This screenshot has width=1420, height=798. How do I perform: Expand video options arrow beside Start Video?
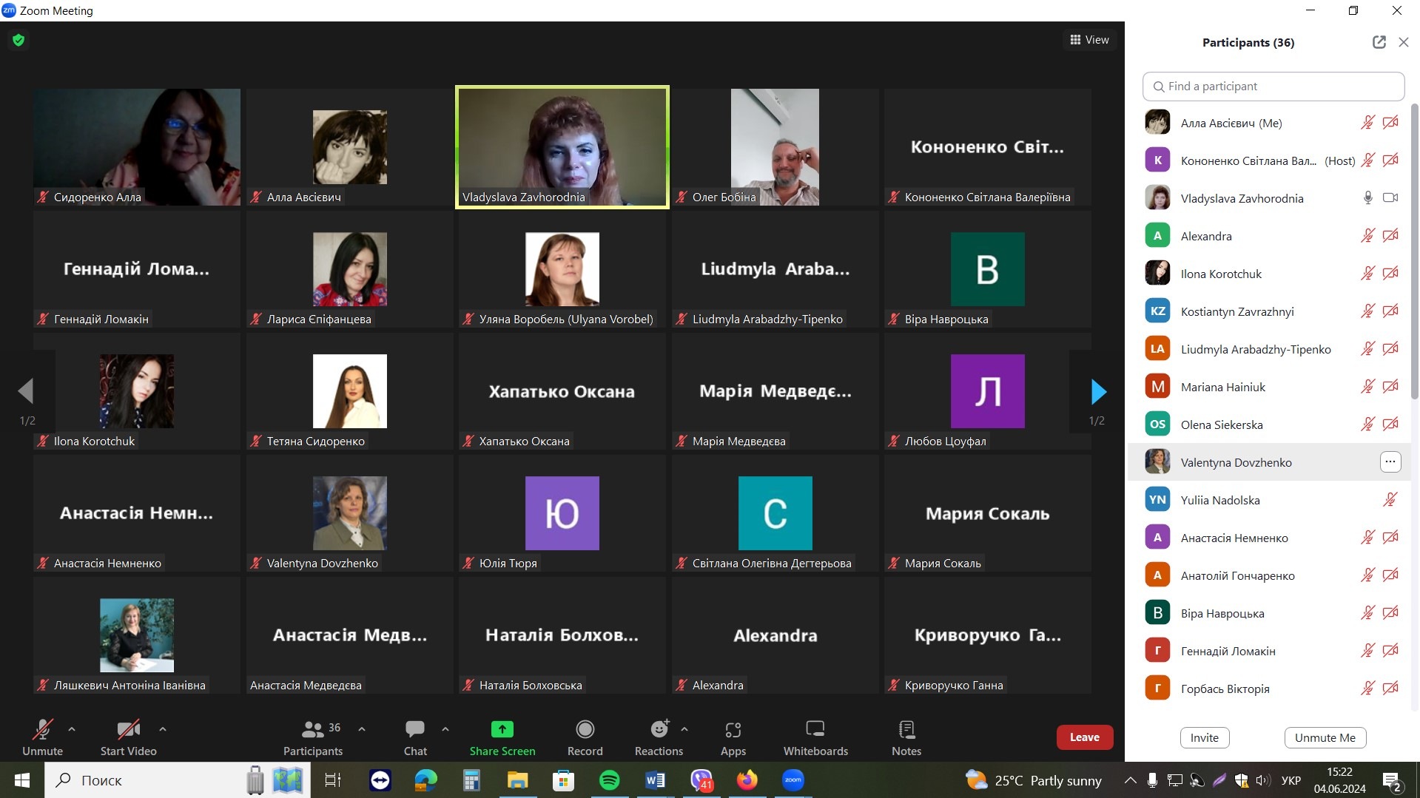pyautogui.click(x=163, y=729)
